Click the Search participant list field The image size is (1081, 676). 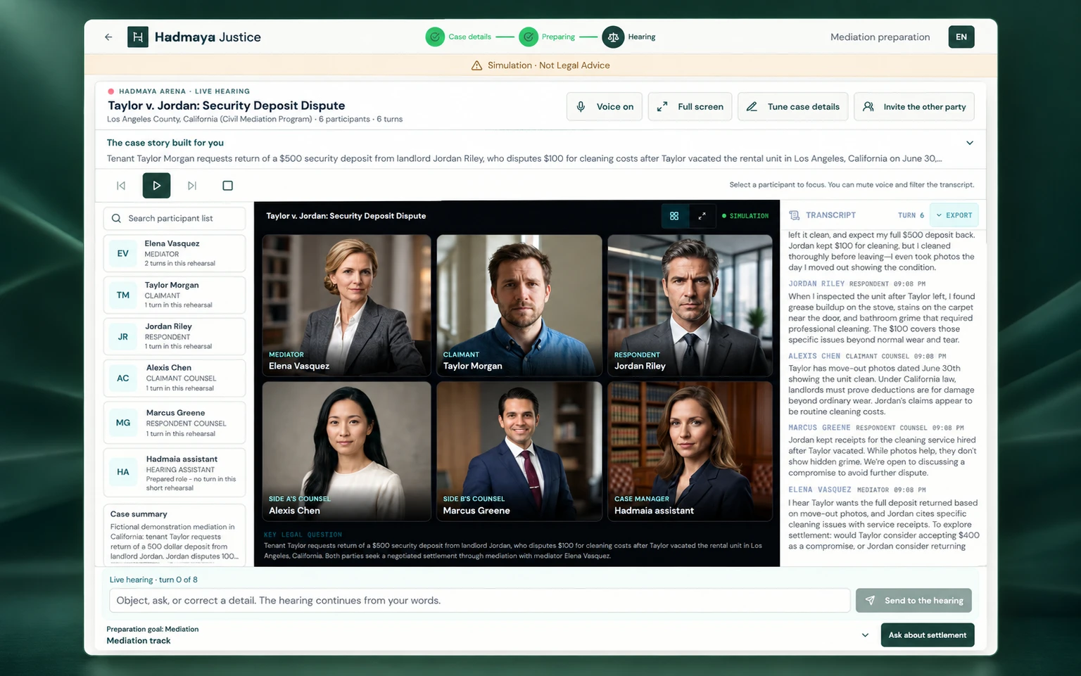(175, 218)
